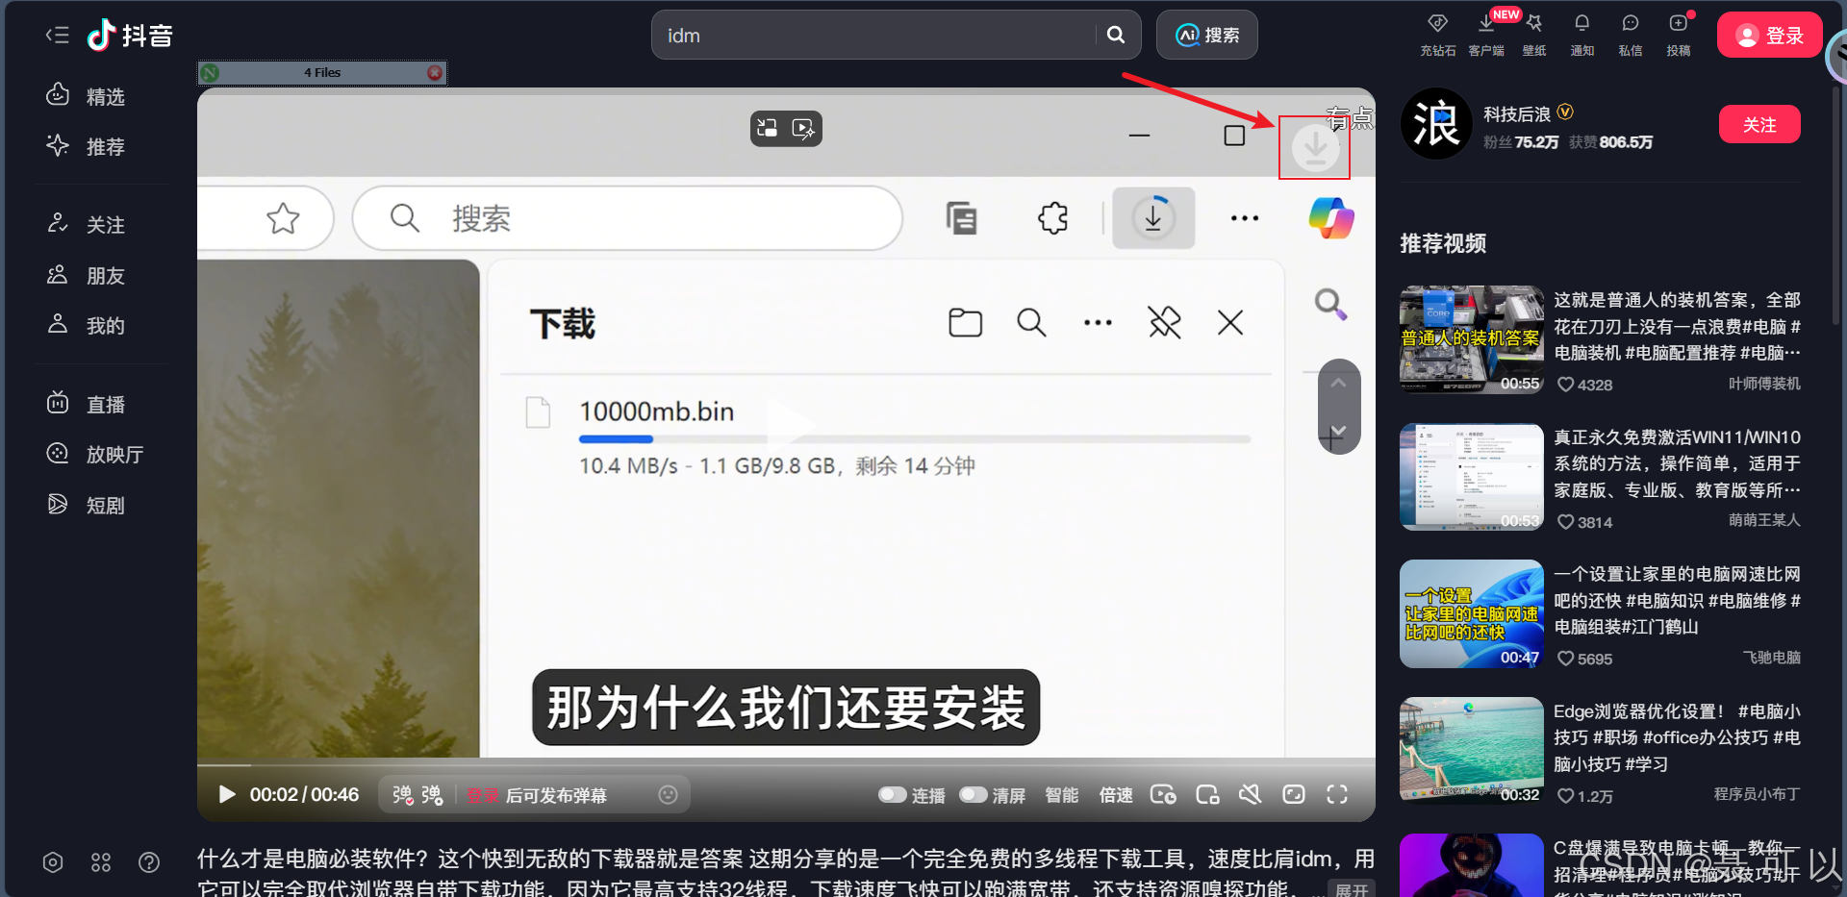Viewport: 1847px width, 897px height.
Task: Open the mini-window player icon
Action: tap(1207, 794)
